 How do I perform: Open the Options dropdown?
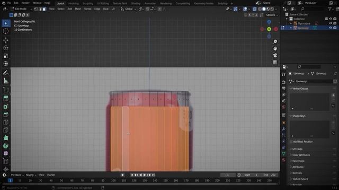[x=272, y=15]
